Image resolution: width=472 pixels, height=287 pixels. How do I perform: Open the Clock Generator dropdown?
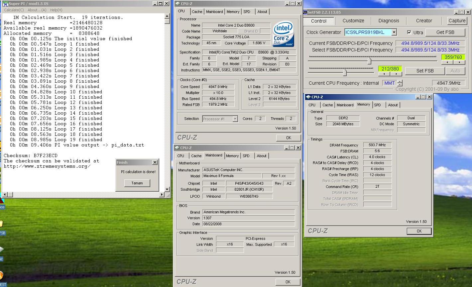[x=394, y=32]
